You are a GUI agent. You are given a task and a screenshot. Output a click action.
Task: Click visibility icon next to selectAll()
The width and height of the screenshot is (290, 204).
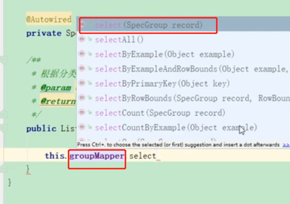click(90, 39)
